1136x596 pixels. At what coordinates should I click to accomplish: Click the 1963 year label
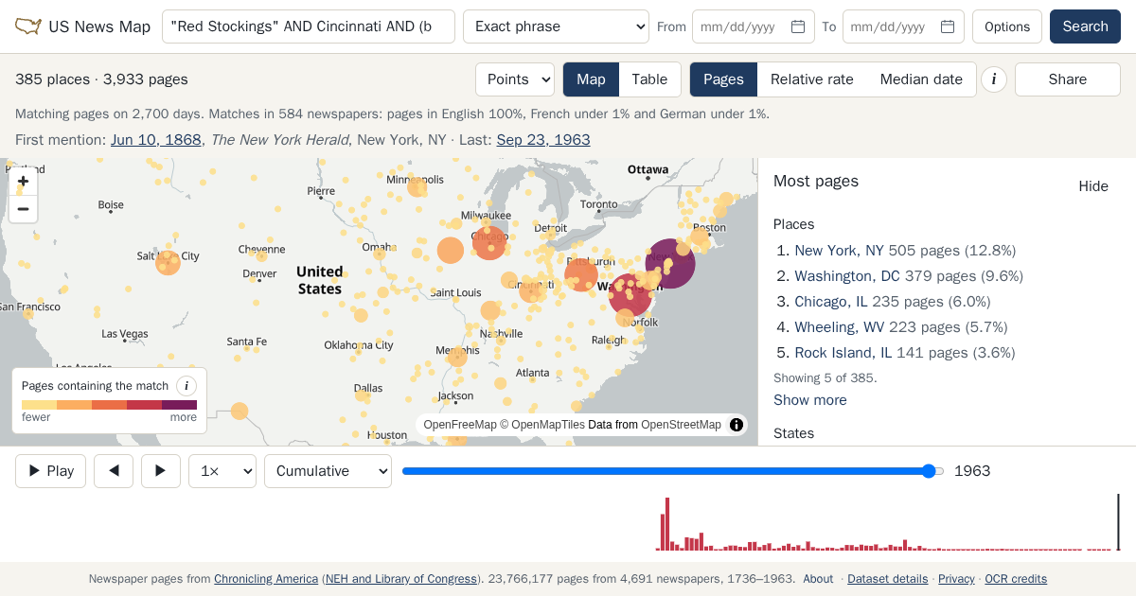pyautogui.click(x=972, y=471)
